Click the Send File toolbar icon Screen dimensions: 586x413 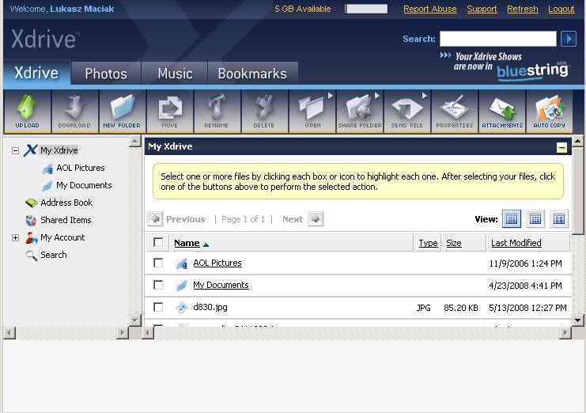tap(407, 111)
